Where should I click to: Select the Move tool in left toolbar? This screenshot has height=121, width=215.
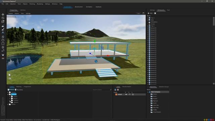point(3,14)
